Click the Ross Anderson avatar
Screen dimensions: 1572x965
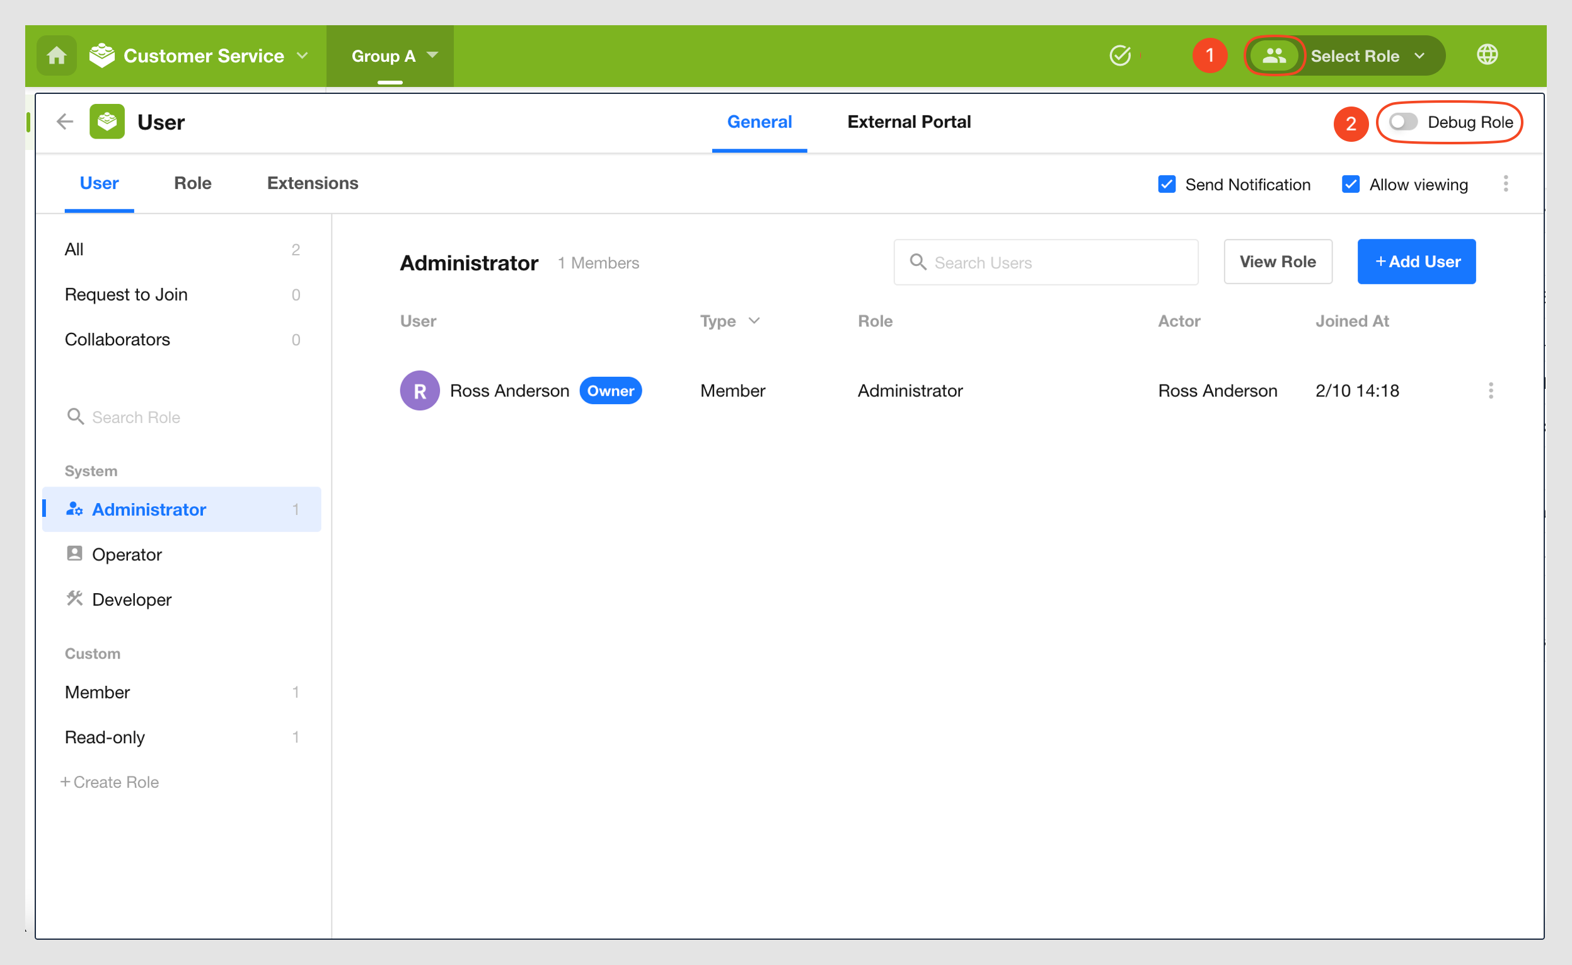click(x=420, y=391)
